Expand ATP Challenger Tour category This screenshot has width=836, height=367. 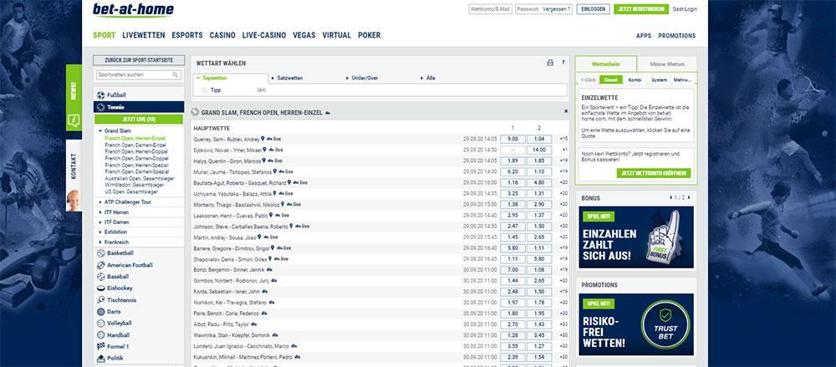coord(125,202)
